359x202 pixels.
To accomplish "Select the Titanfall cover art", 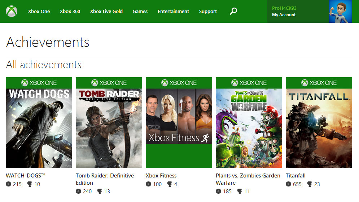I will 319,128.
